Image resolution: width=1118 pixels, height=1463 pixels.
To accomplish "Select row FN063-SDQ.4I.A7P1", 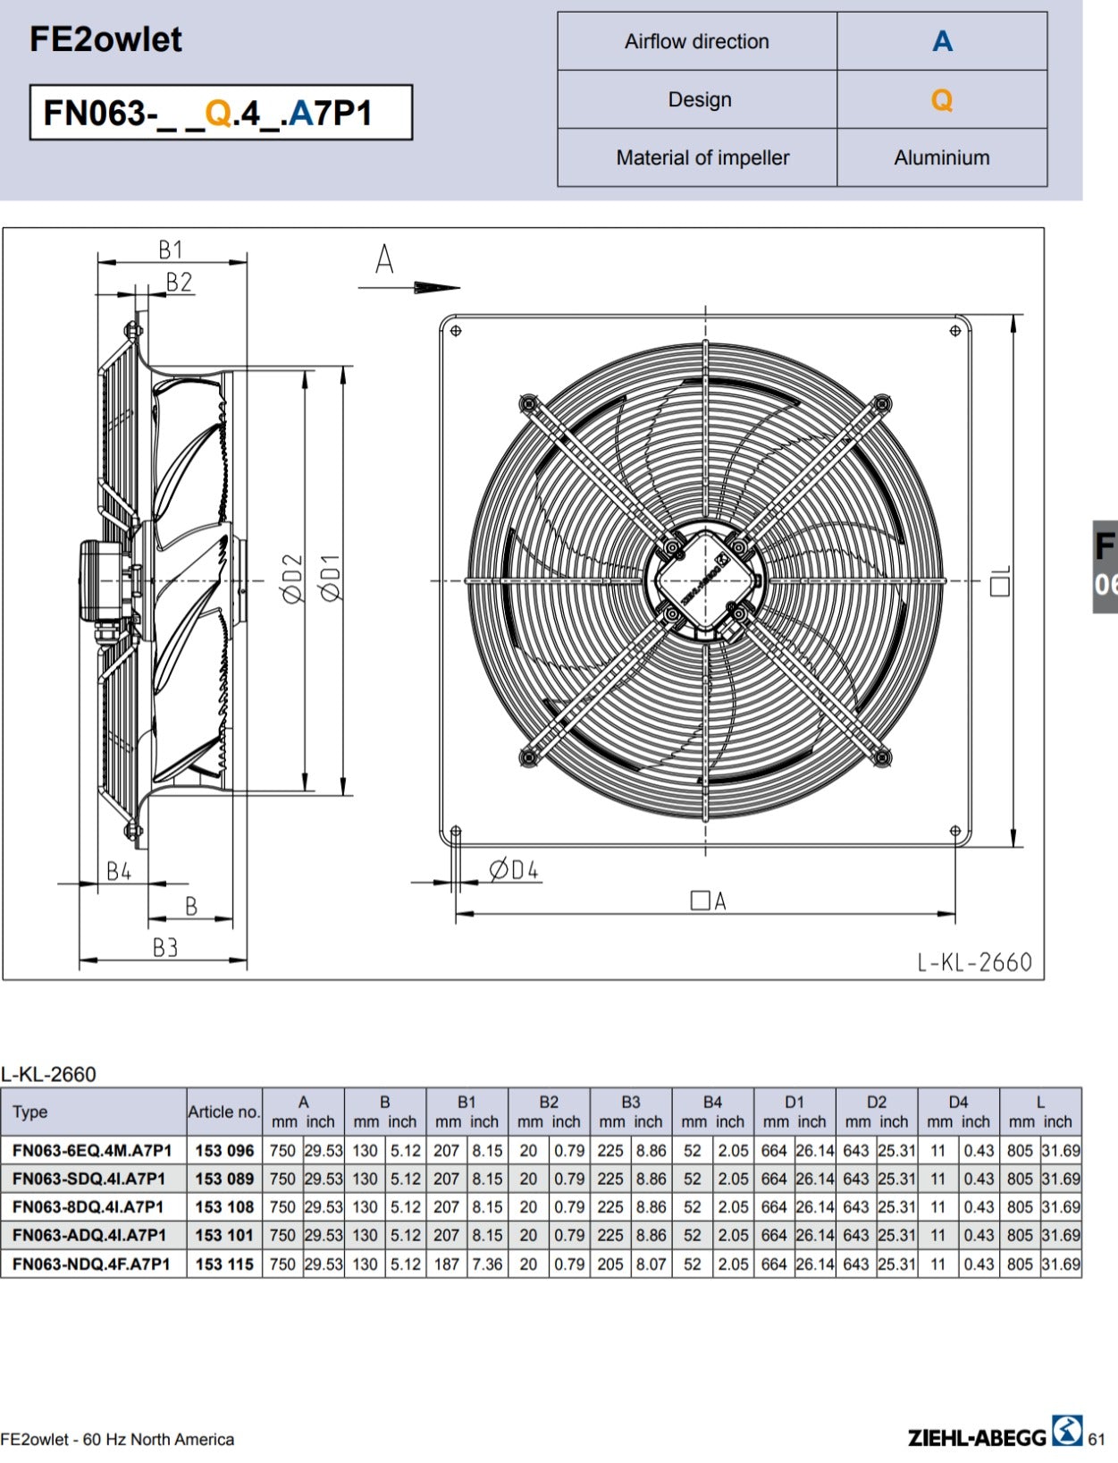I will point(541,1179).
